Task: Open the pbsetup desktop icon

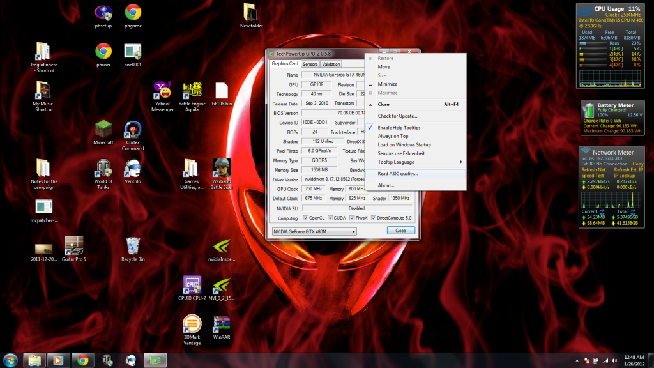Action: click(103, 17)
